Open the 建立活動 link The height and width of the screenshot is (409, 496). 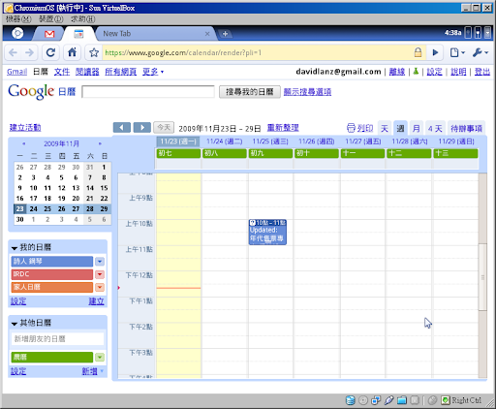click(x=25, y=128)
